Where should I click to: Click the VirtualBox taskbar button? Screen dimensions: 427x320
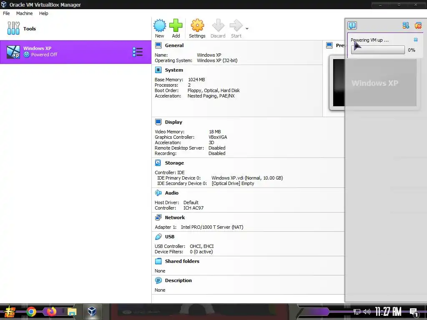(x=92, y=311)
